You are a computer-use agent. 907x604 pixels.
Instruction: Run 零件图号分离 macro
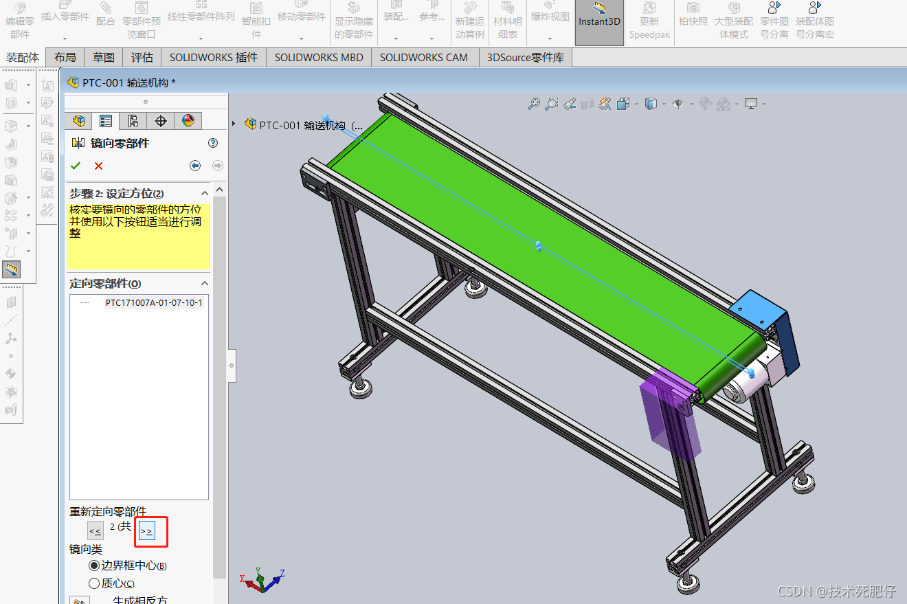click(x=774, y=21)
